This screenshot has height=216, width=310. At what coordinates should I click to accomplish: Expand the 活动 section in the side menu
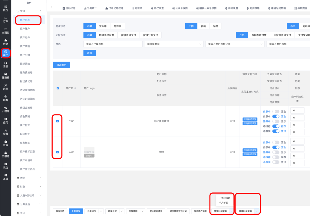click(29, 178)
